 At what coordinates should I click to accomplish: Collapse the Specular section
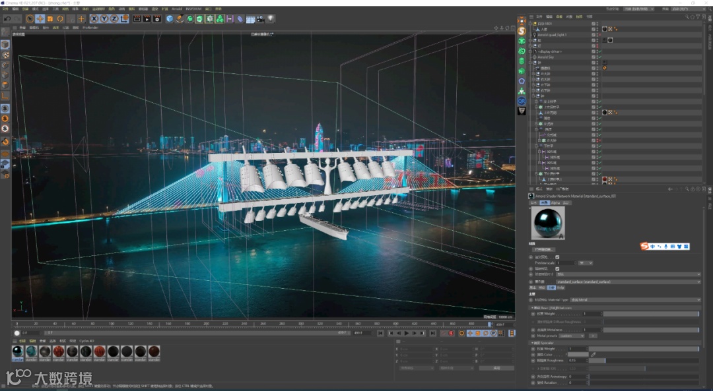pos(532,343)
